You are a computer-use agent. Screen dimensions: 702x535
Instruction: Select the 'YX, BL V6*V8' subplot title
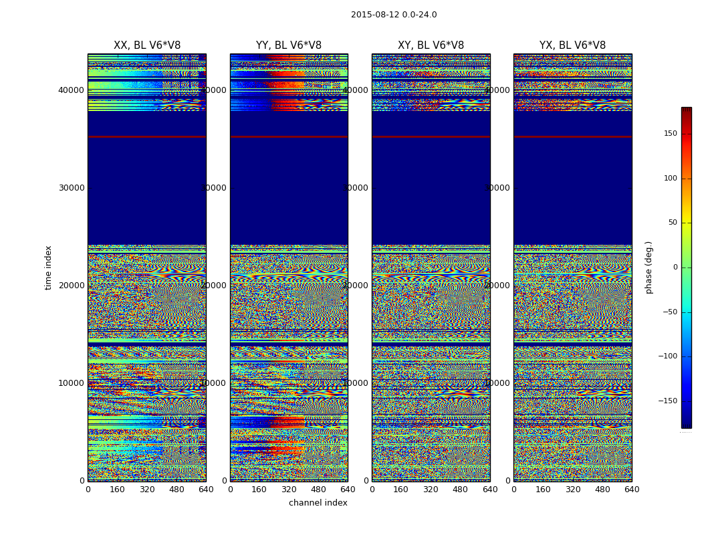pos(572,45)
